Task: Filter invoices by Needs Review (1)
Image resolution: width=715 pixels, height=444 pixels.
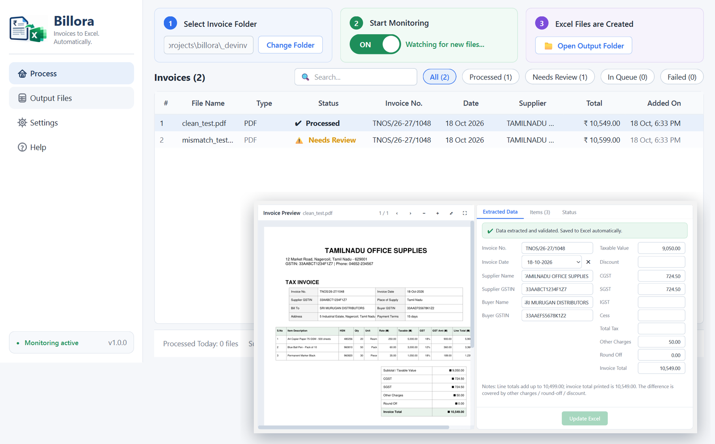Action: [560, 77]
